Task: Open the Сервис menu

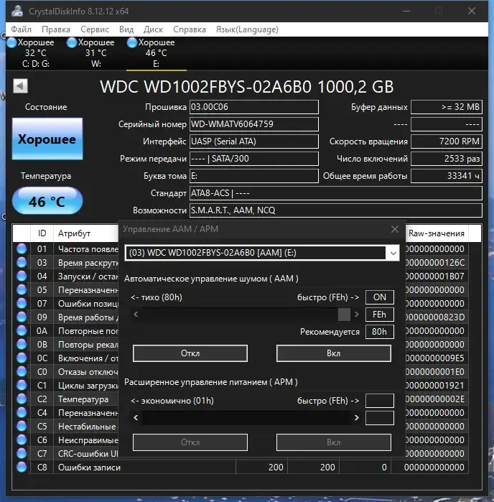Action: (x=95, y=29)
